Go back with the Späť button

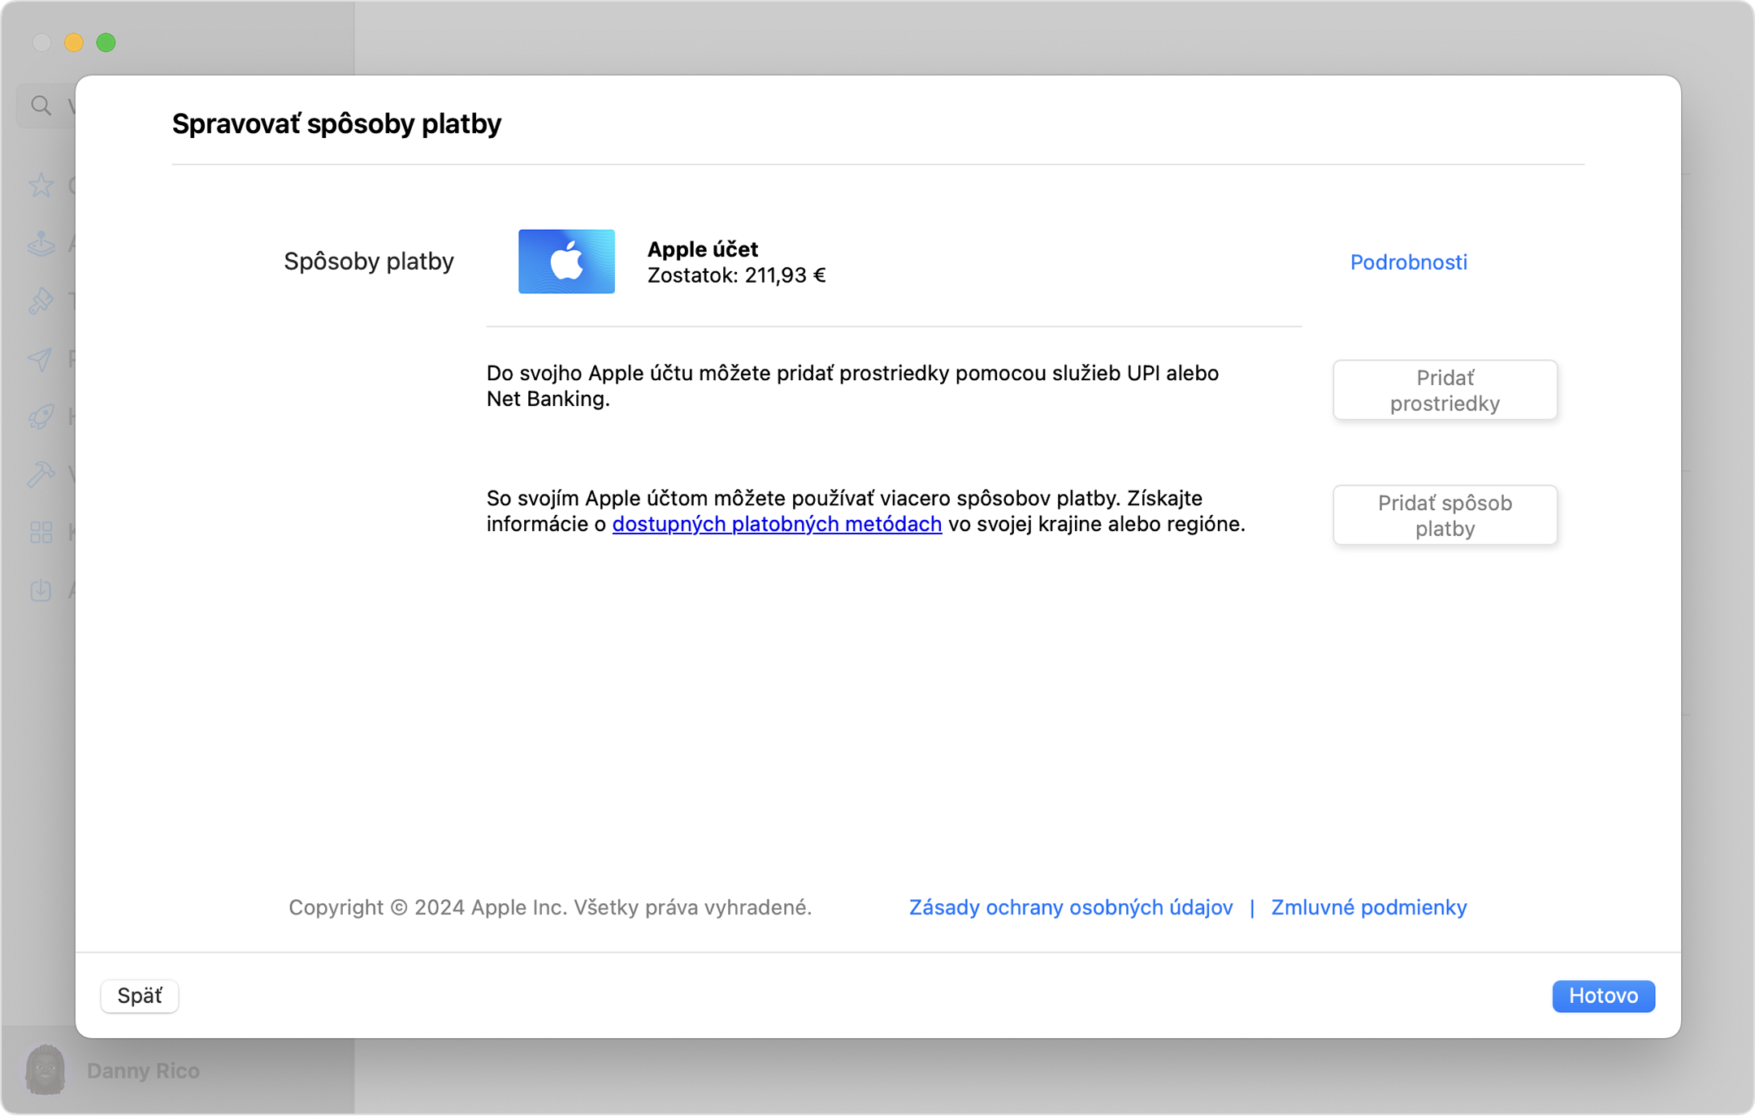tap(140, 996)
